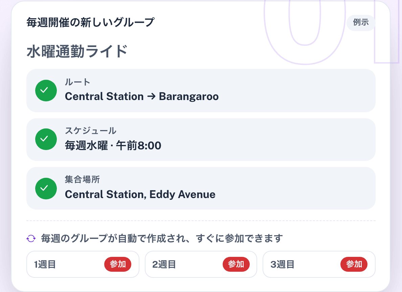The image size is (402, 292).
Task: Click the auto-created weekly groups description text
Action: click(162, 239)
